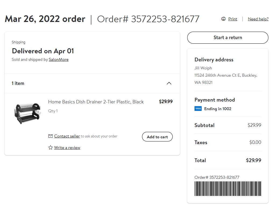The height and width of the screenshot is (205, 273).
Task: Click the Home Basics Dish Drainer product title
Action: [96, 102]
